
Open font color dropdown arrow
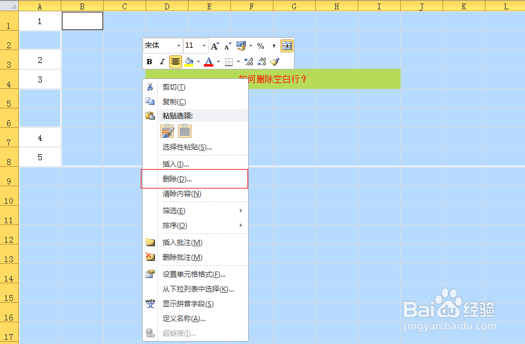[218, 62]
